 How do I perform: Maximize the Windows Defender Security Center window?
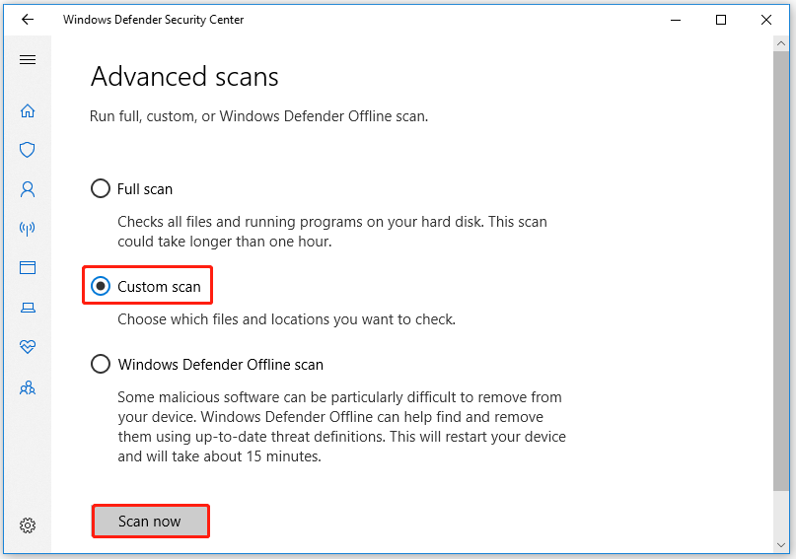tap(721, 20)
